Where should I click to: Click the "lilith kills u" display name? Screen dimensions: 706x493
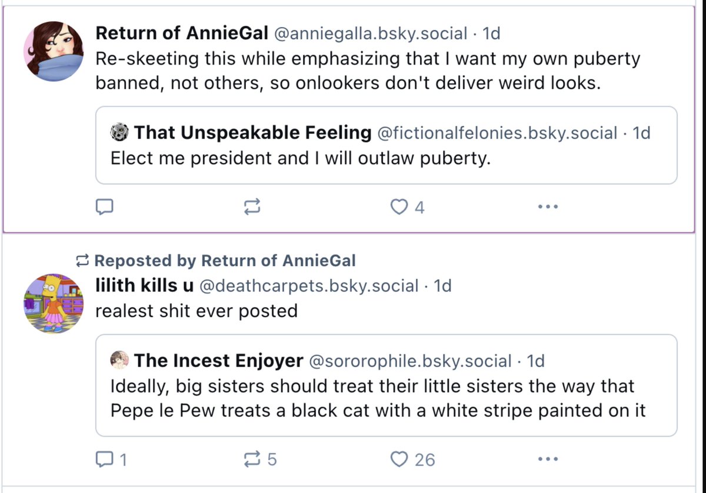[x=144, y=286]
